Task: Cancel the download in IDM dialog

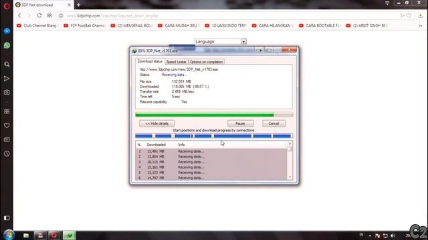Action: click(x=274, y=123)
